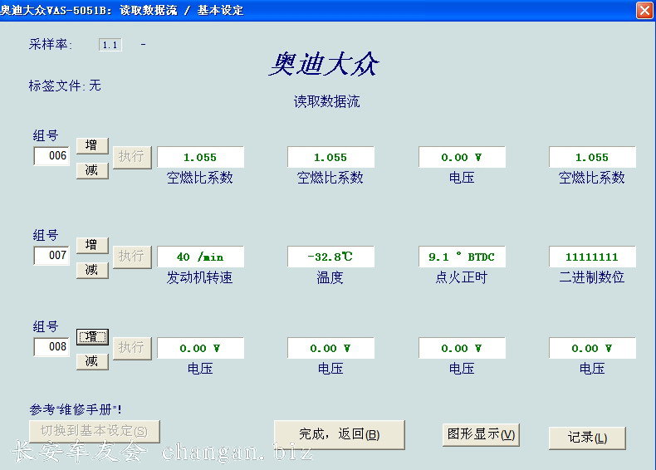
Task: Click the 执行 button for group 008
Action: (132, 348)
